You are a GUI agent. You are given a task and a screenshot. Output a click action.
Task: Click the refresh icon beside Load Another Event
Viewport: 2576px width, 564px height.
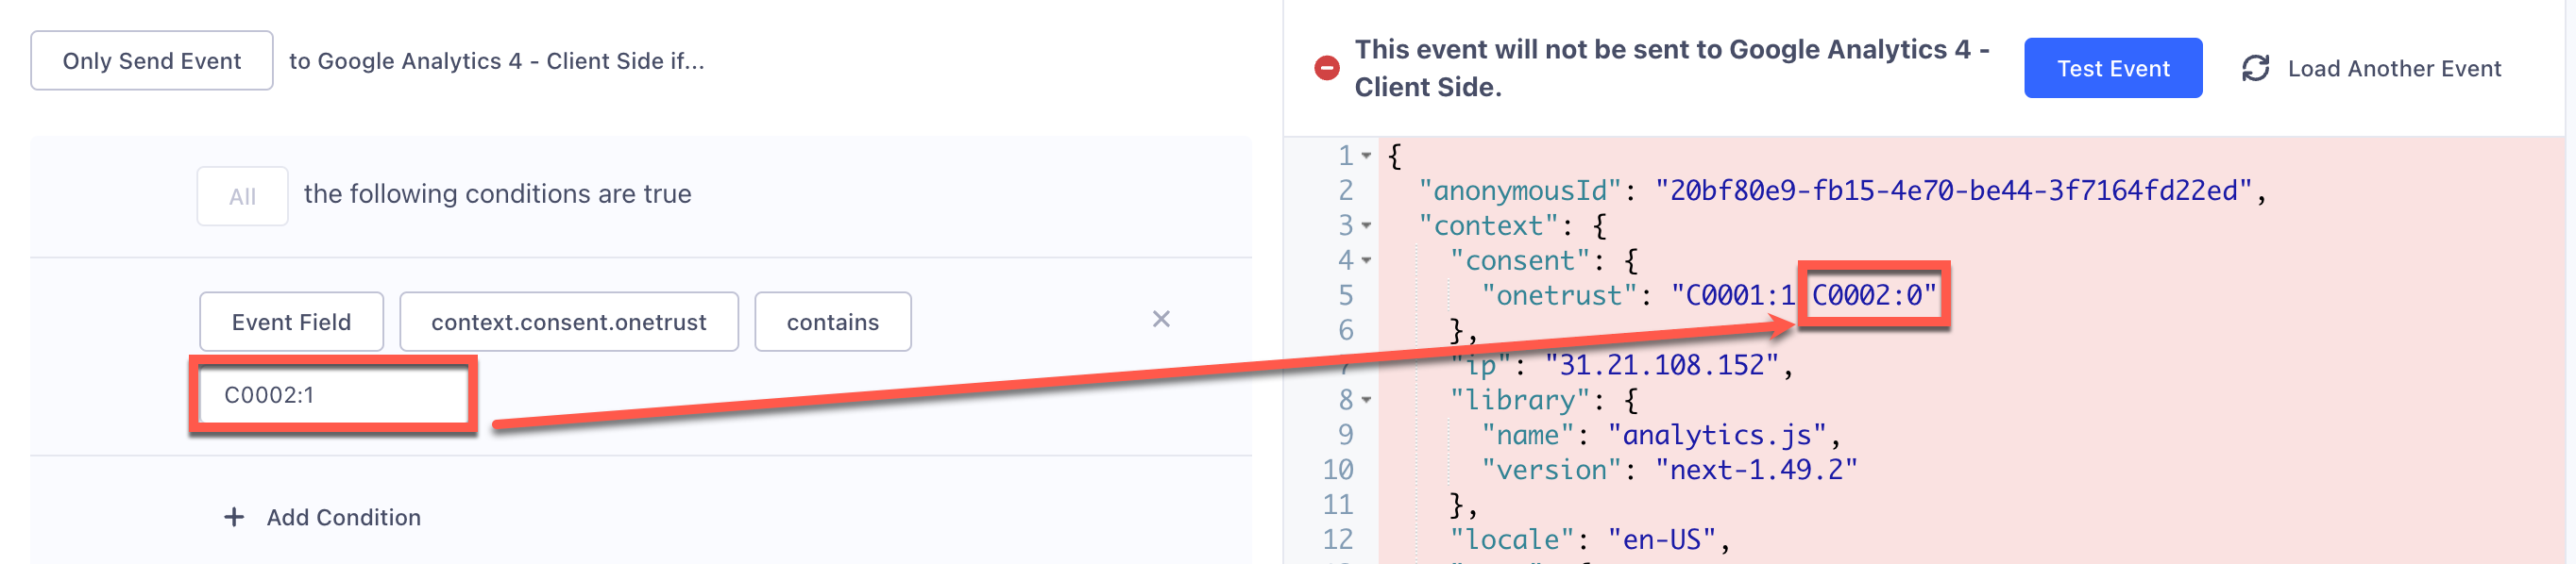tap(2255, 68)
